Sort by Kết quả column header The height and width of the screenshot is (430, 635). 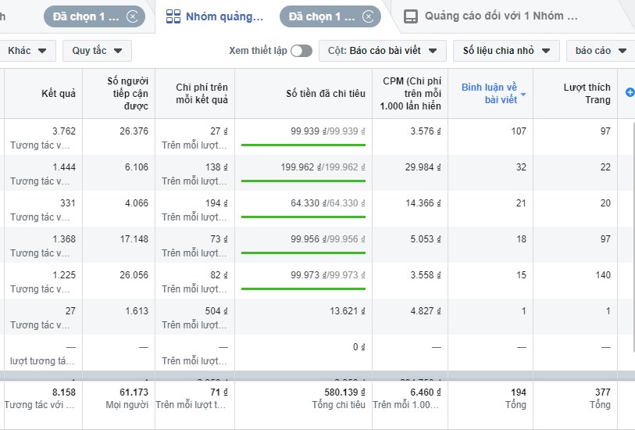click(59, 94)
